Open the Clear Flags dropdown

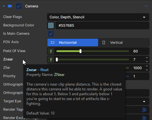[98, 17]
